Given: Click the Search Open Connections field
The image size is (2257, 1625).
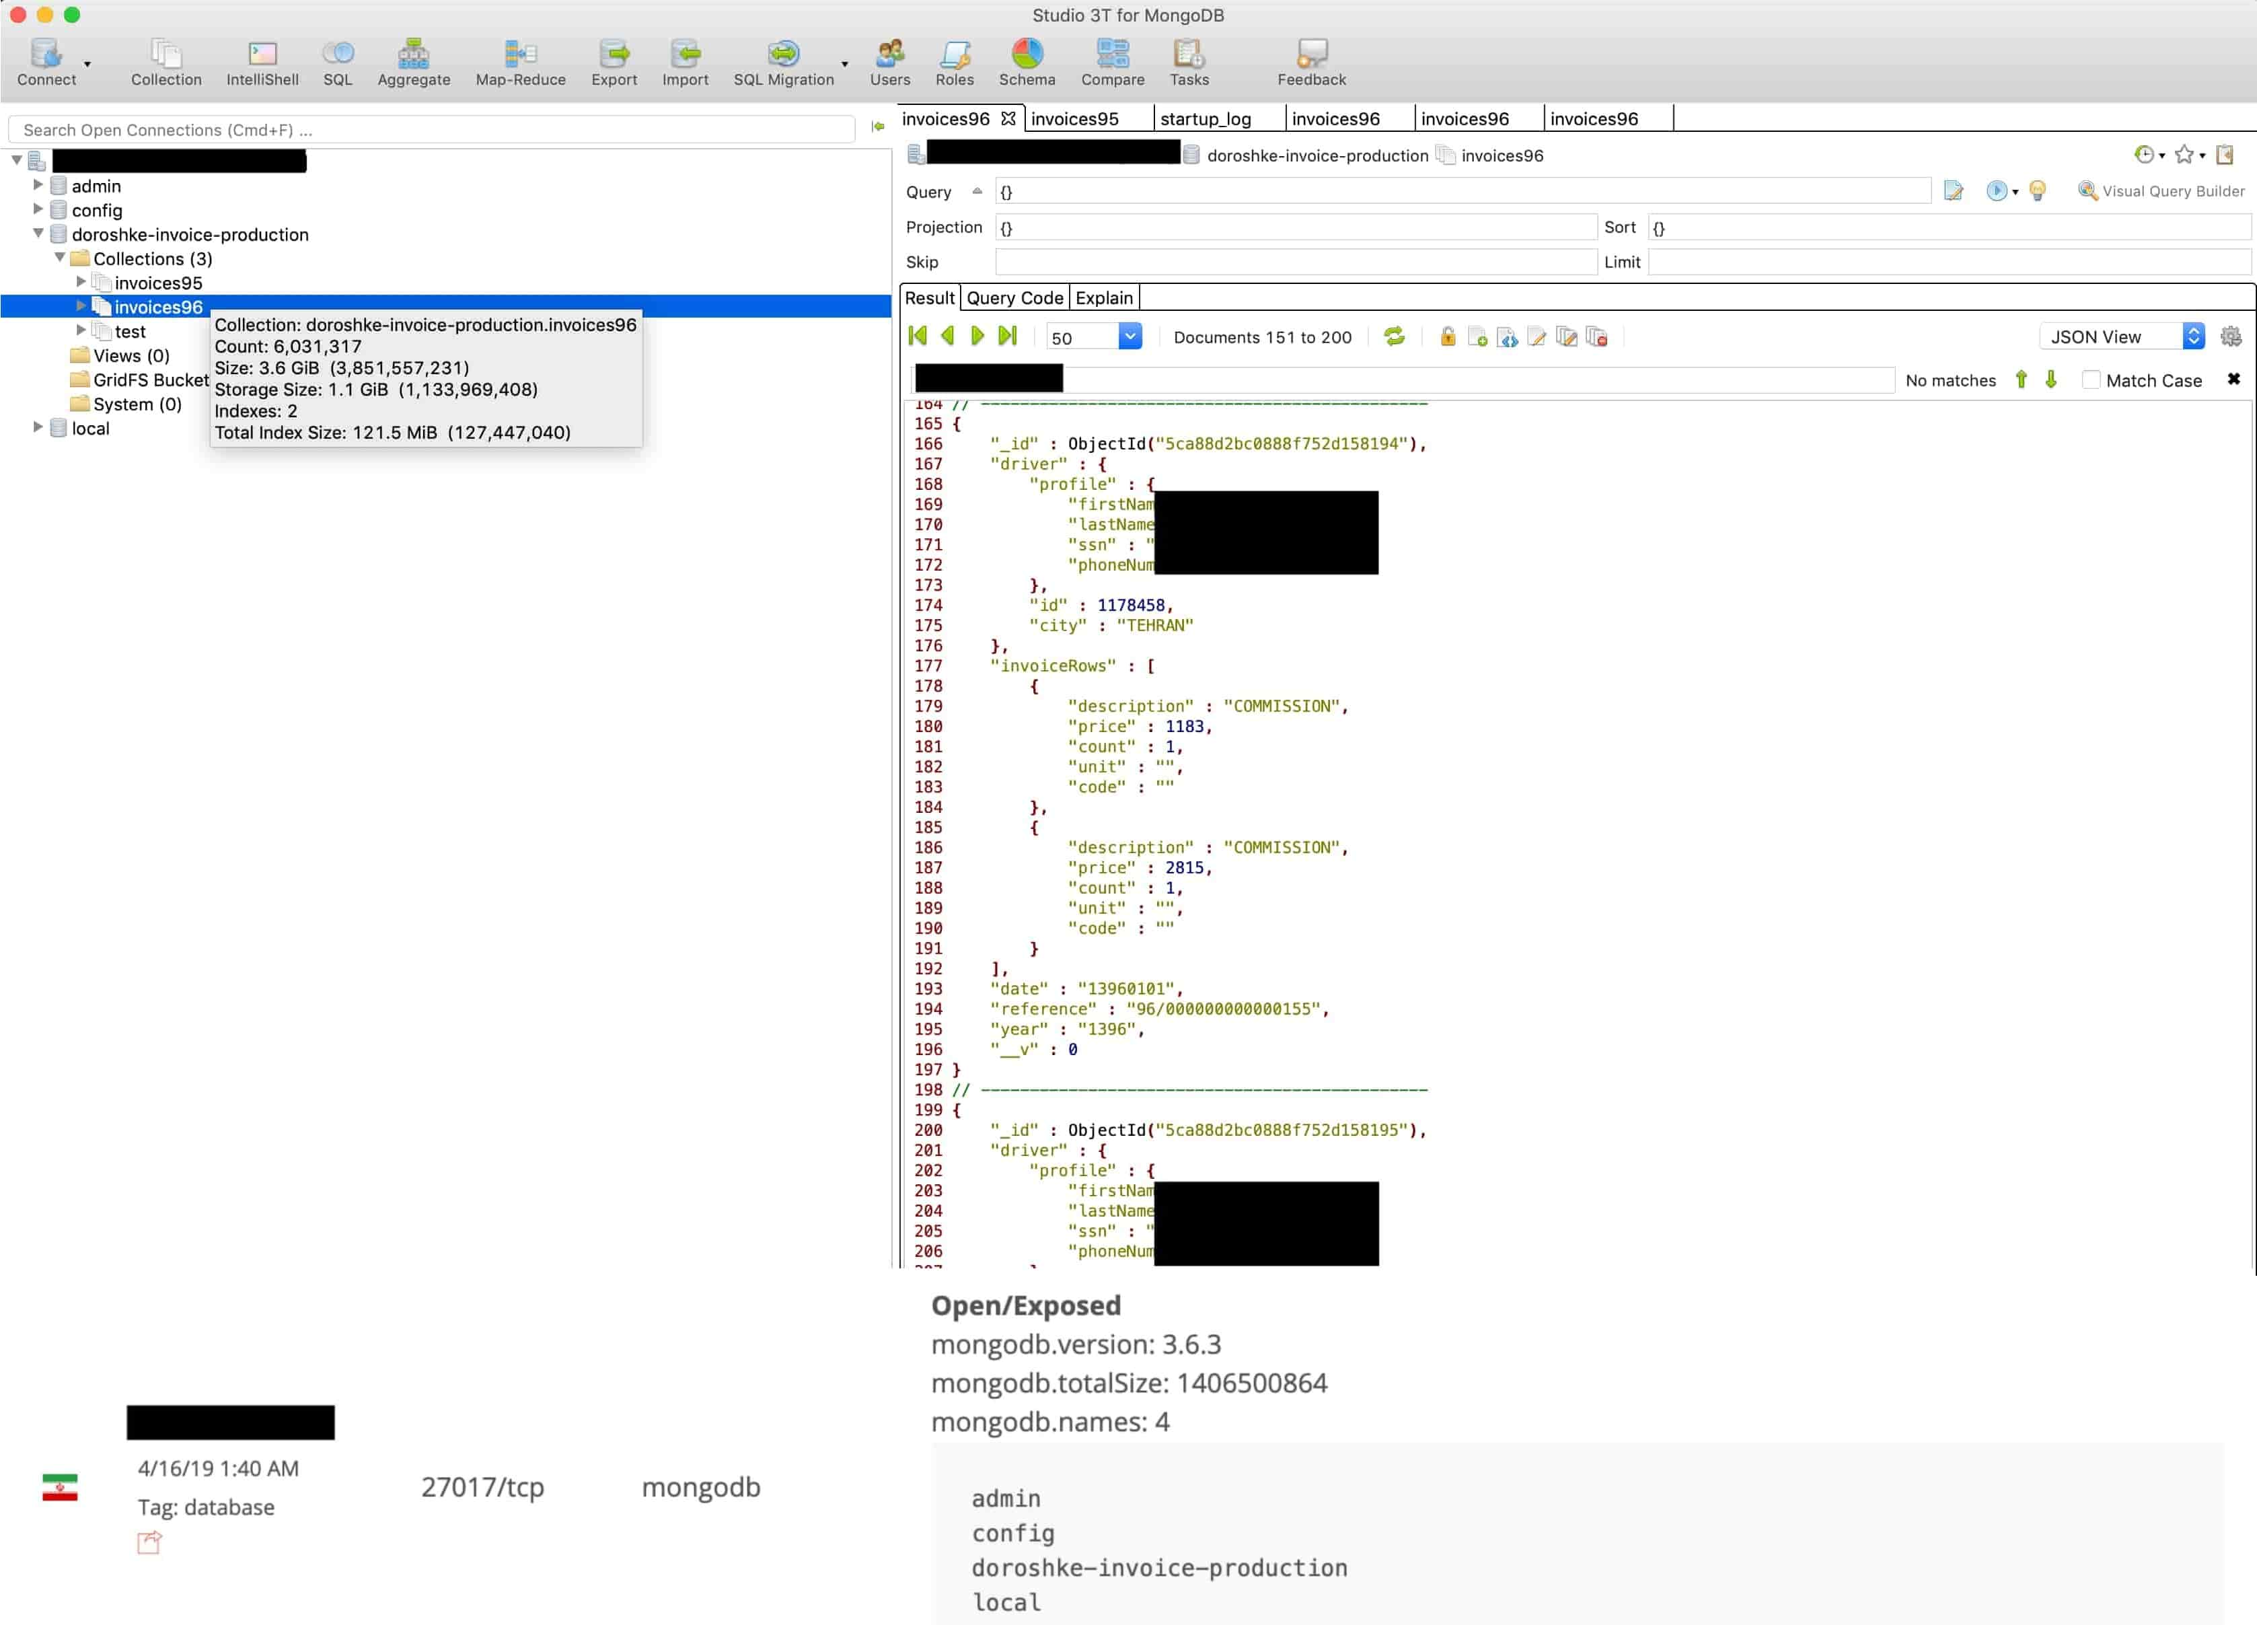Looking at the screenshot, I should pyautogui.click(x=431, y=129).
